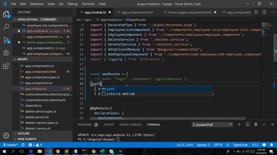Maximize the panel with up chevron
The height and width of the screenshot is (155, 277).
pyautogui.click(x=264, y=124)
